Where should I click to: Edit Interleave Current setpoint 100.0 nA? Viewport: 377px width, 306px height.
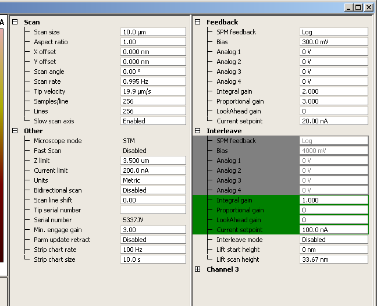(334, 230)
